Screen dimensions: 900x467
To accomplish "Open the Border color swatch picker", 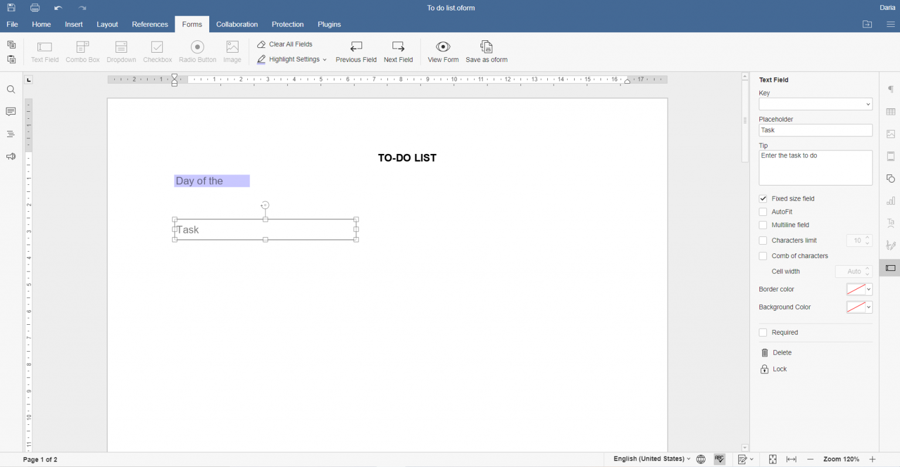I will (x=859, y=289).
